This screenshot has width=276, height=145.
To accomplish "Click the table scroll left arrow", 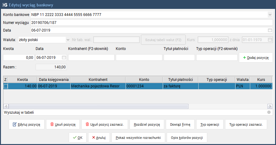I will pos(6,106).
